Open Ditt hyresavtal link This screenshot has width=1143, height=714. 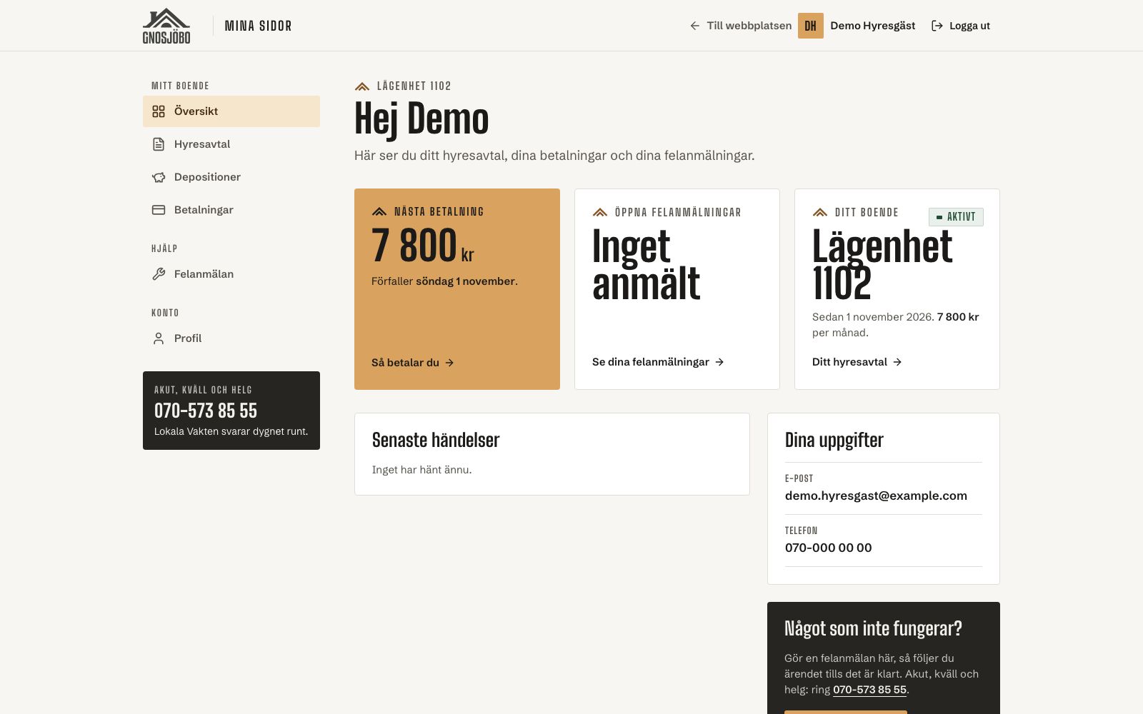pyautogui.click(x=857, y=362)
